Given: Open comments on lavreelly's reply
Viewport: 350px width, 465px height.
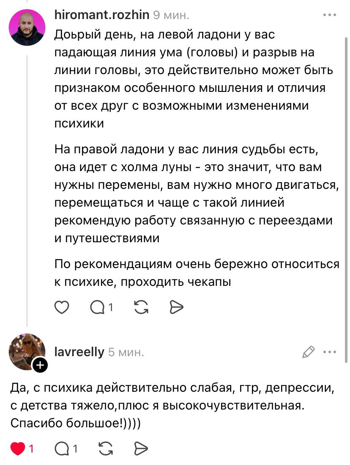Looking at the screenshot, I should 63,448.
